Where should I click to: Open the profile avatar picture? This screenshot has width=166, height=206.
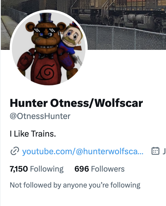click(49, 48)
